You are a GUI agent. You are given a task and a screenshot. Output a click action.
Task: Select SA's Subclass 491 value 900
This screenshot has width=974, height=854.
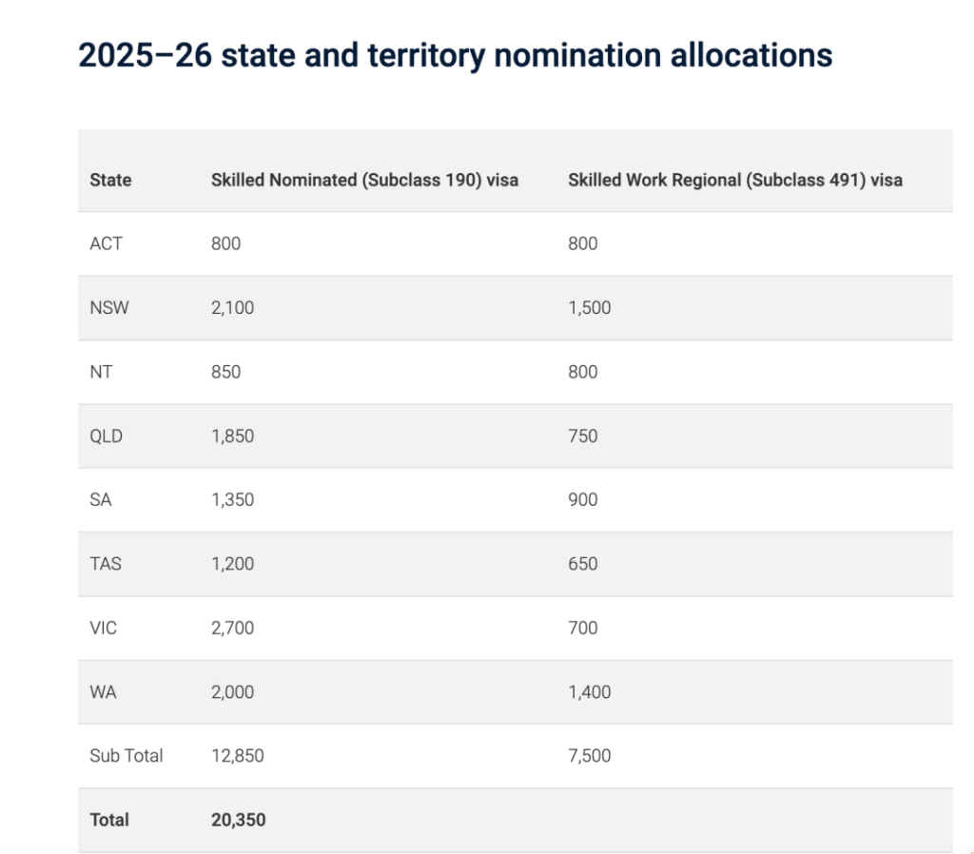tap(582, 499)
